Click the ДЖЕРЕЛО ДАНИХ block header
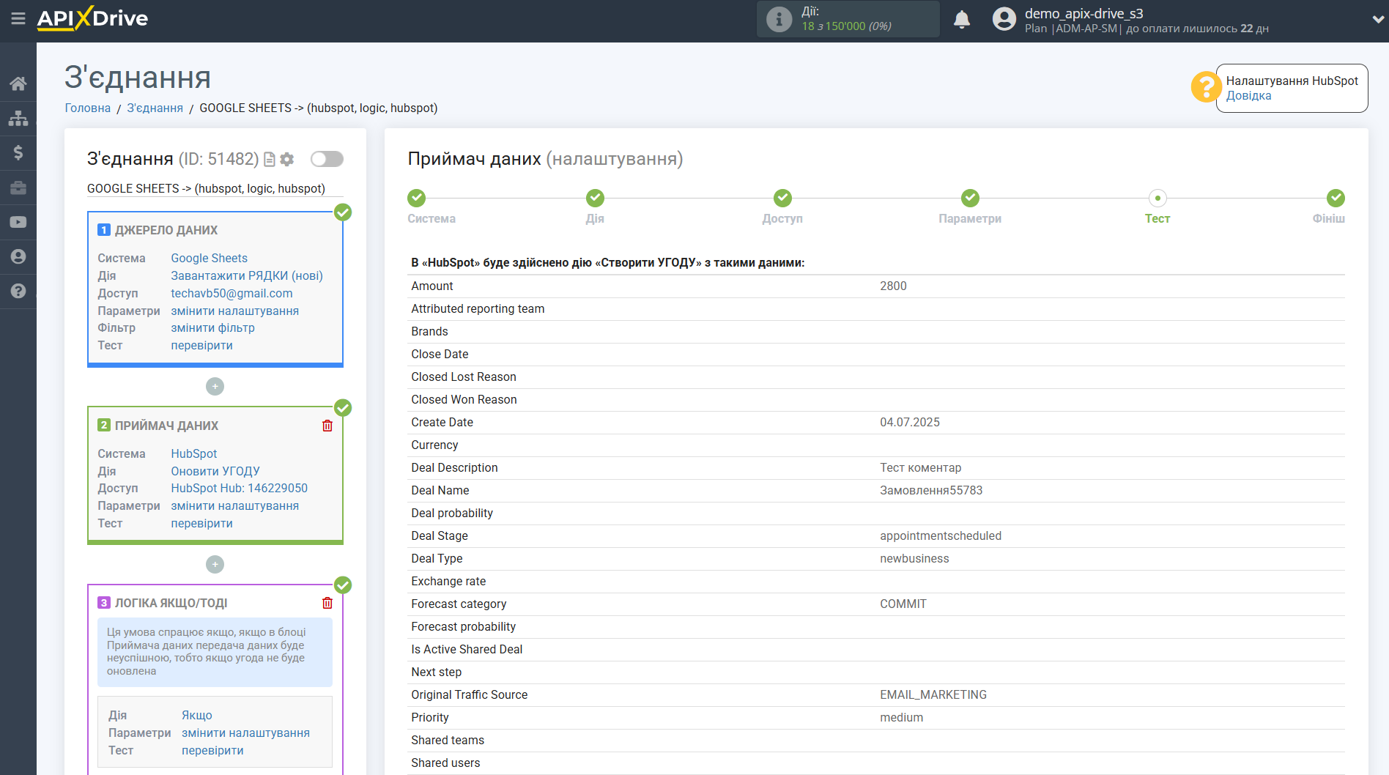Image resolution: width=1389 pixels, height=775 pixels. (166, 230)
